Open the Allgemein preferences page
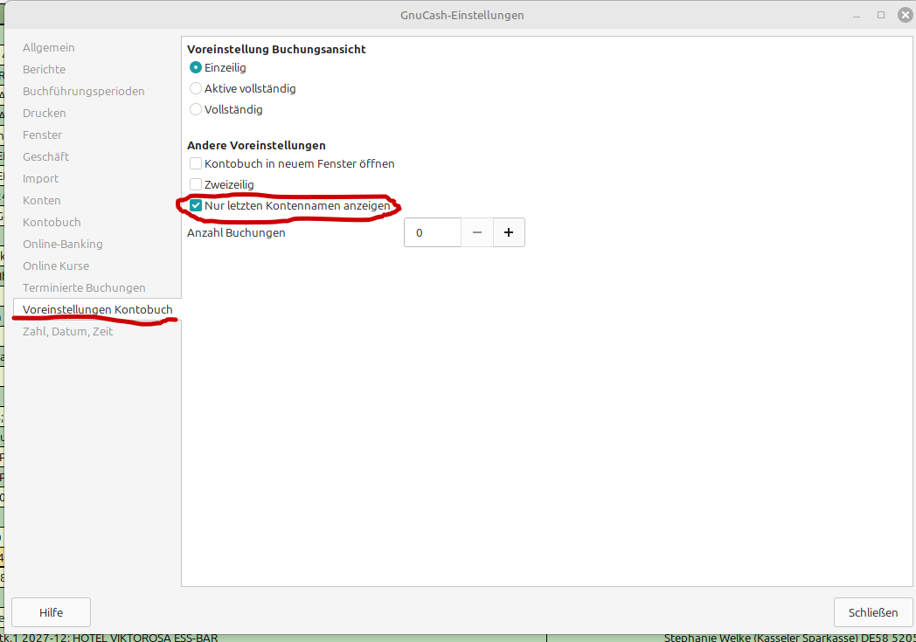The image size is (916, 642). 48,48
